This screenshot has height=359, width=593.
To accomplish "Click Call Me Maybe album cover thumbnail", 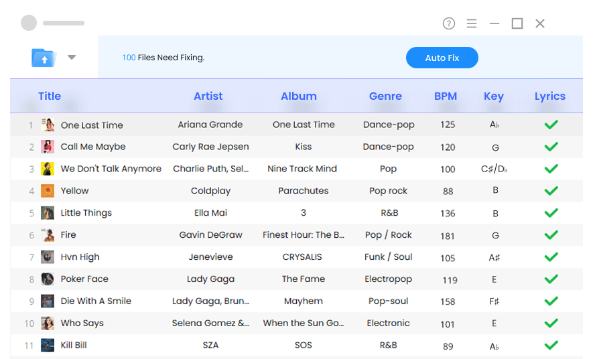I will 48,147.
